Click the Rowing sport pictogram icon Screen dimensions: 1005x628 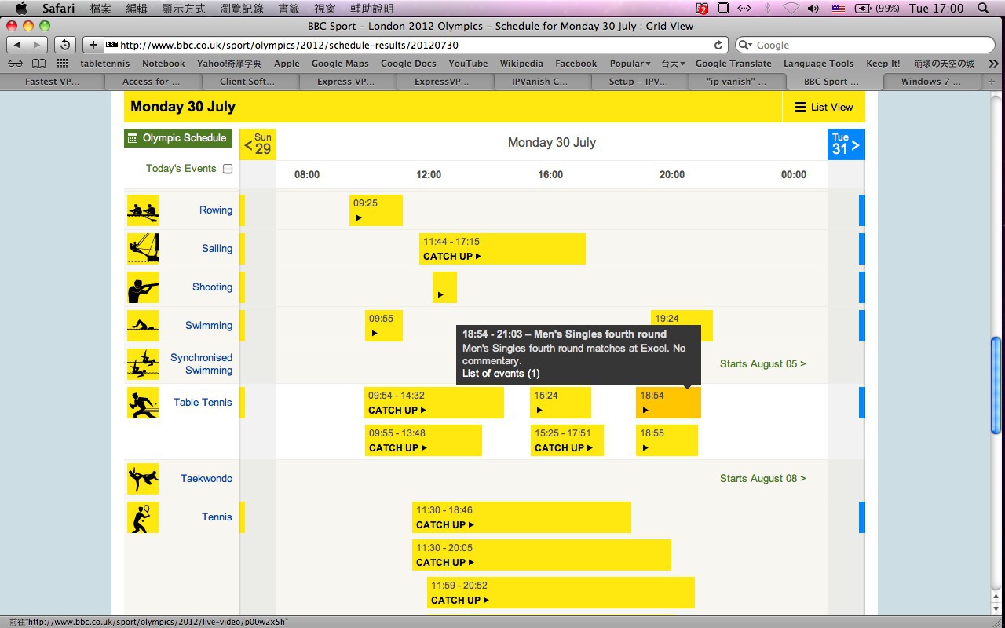[x=143, y=210]
